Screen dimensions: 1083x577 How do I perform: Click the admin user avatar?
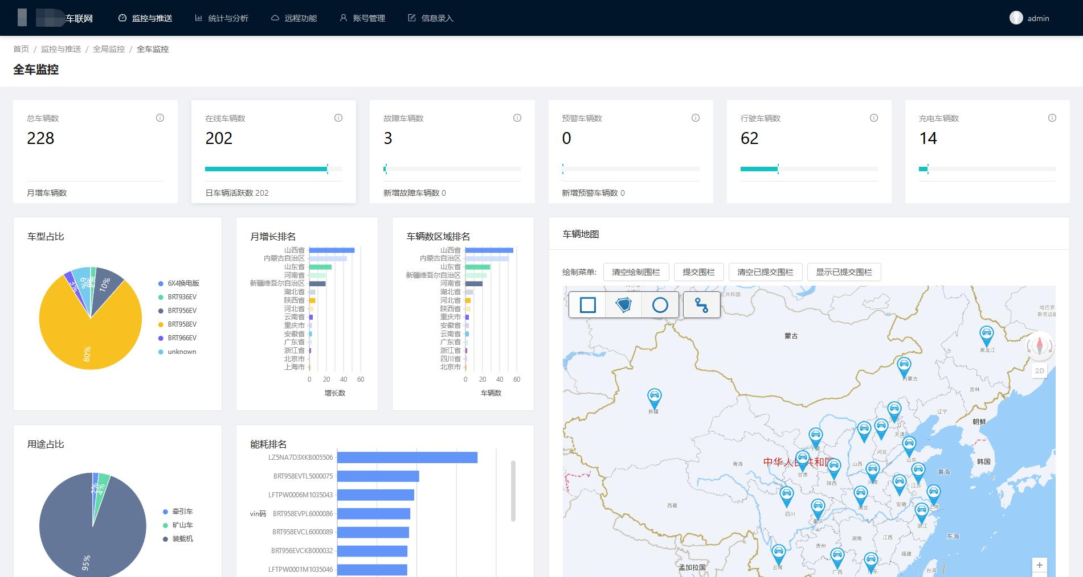[1016, 18]
